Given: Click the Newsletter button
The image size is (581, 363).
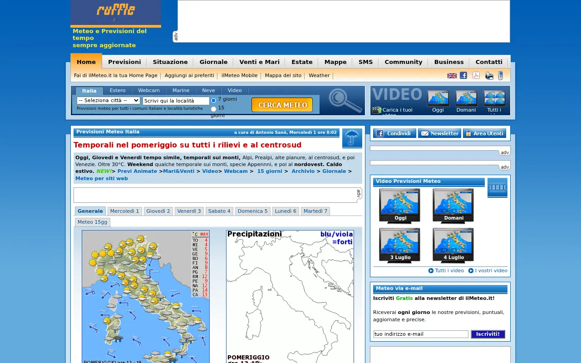Looking at the screenshot, I should [439, 133].
